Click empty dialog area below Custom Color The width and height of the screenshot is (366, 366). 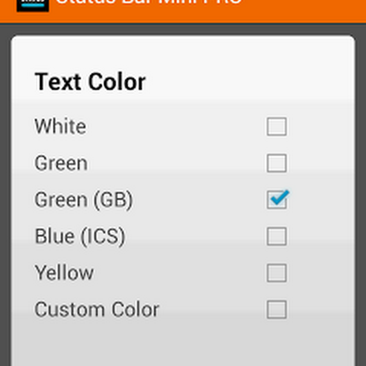183,343
